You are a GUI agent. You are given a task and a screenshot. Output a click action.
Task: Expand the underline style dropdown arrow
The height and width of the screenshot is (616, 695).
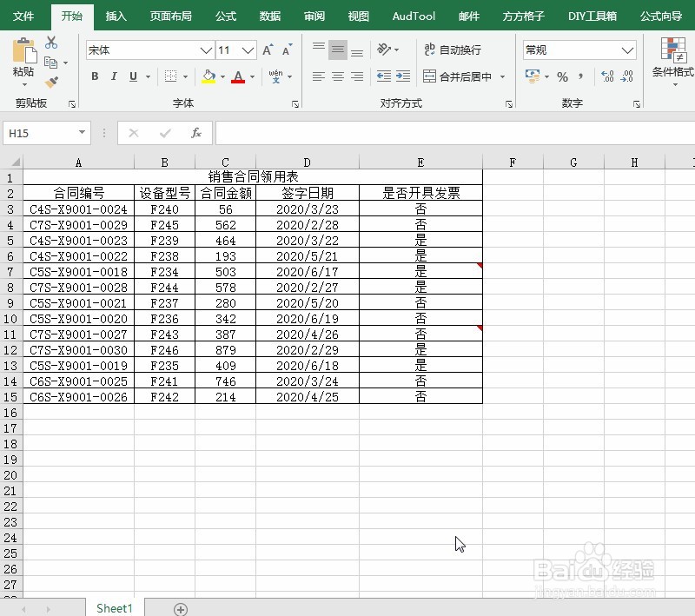148,76
